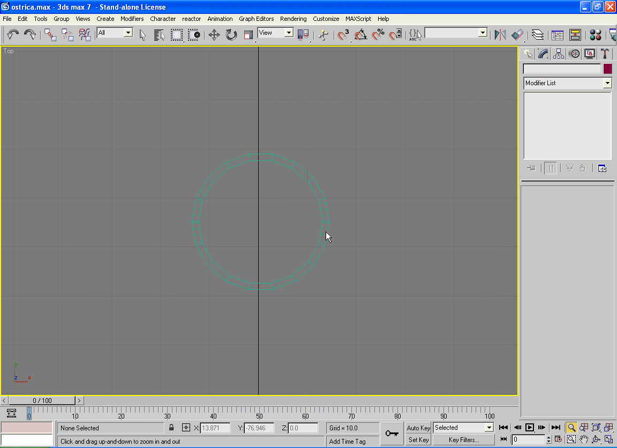617x448 pixels.
Task: Open the Graph Editors menu
Action: [256, 19]
